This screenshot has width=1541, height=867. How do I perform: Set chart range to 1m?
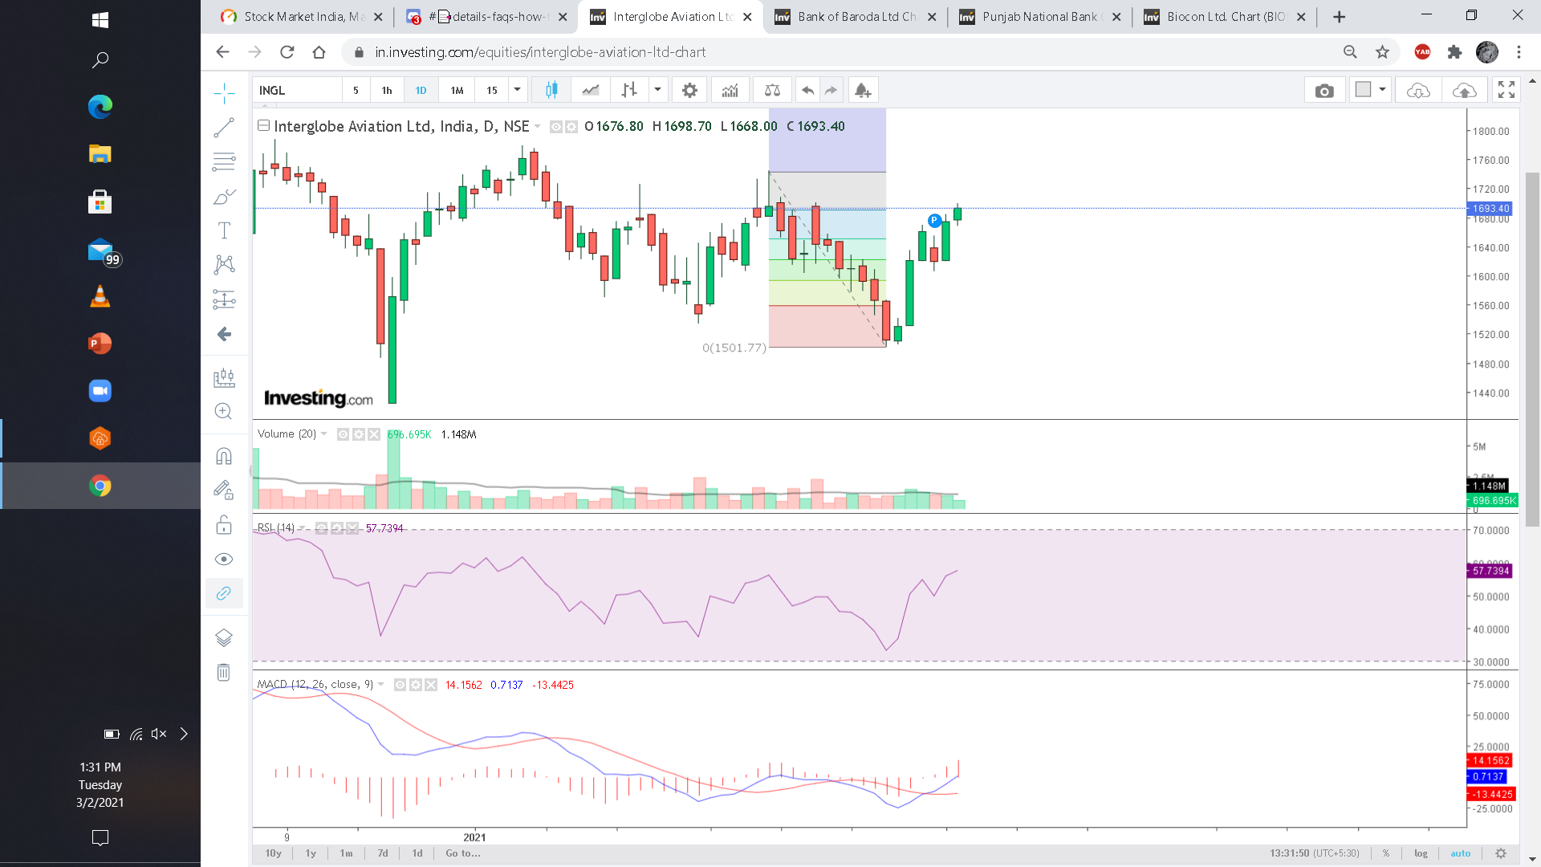[x=346, y=853]
